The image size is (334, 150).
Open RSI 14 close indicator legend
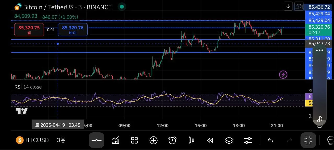point(28,87)
